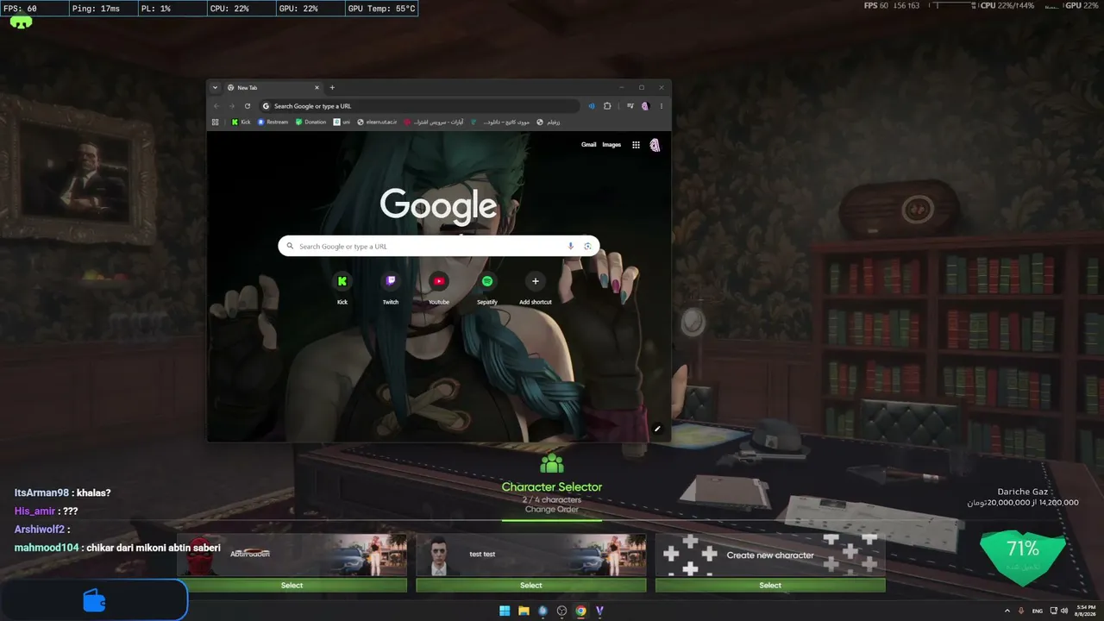
Task: Open the Youtube shortcut tile
Action: (439, 288)
